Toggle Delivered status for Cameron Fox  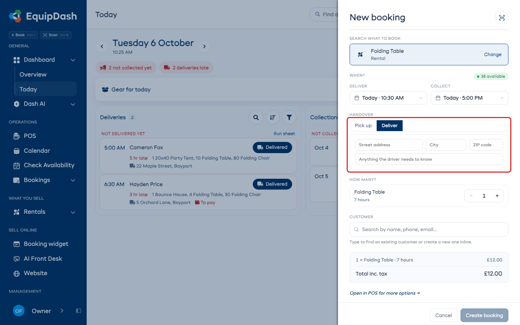[272, 147]
